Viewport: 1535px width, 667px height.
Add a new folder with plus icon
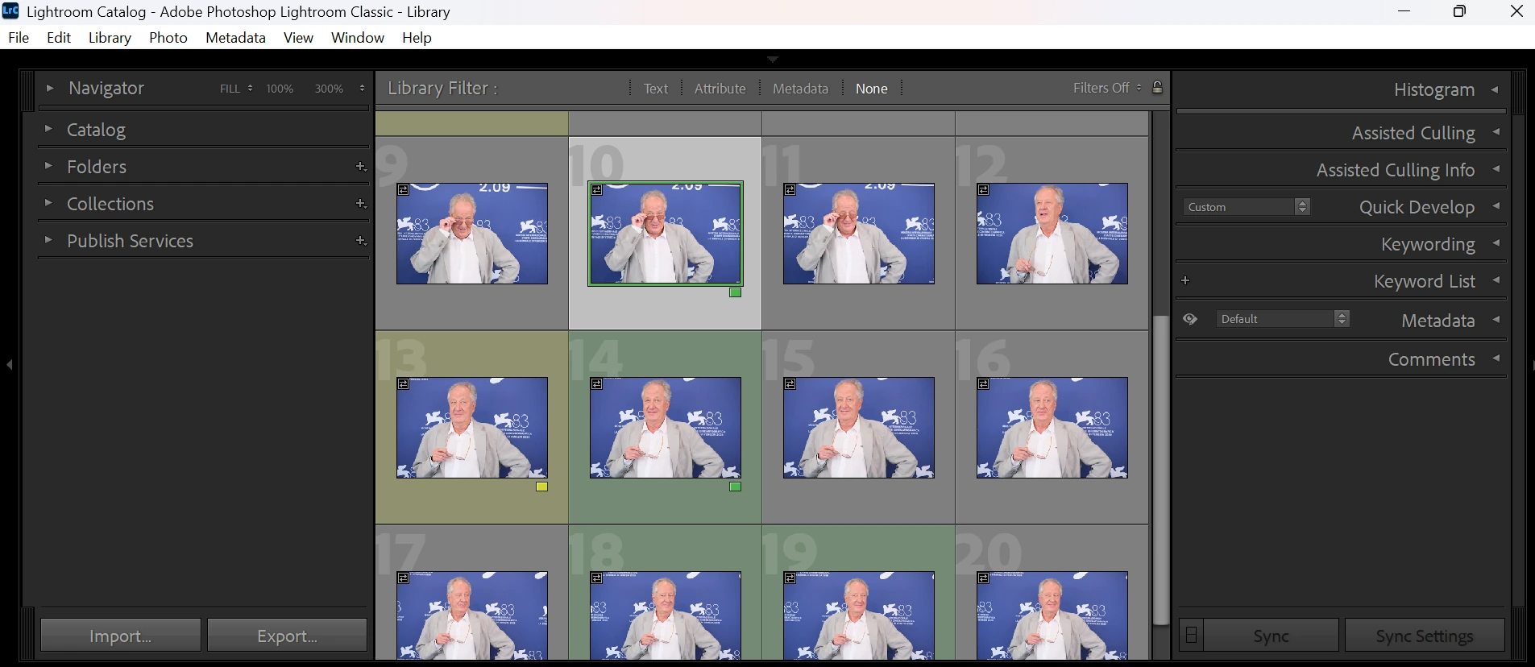[361, 167]
